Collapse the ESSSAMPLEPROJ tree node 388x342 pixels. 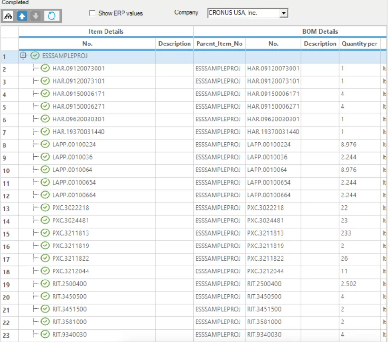tap(23, 55)
